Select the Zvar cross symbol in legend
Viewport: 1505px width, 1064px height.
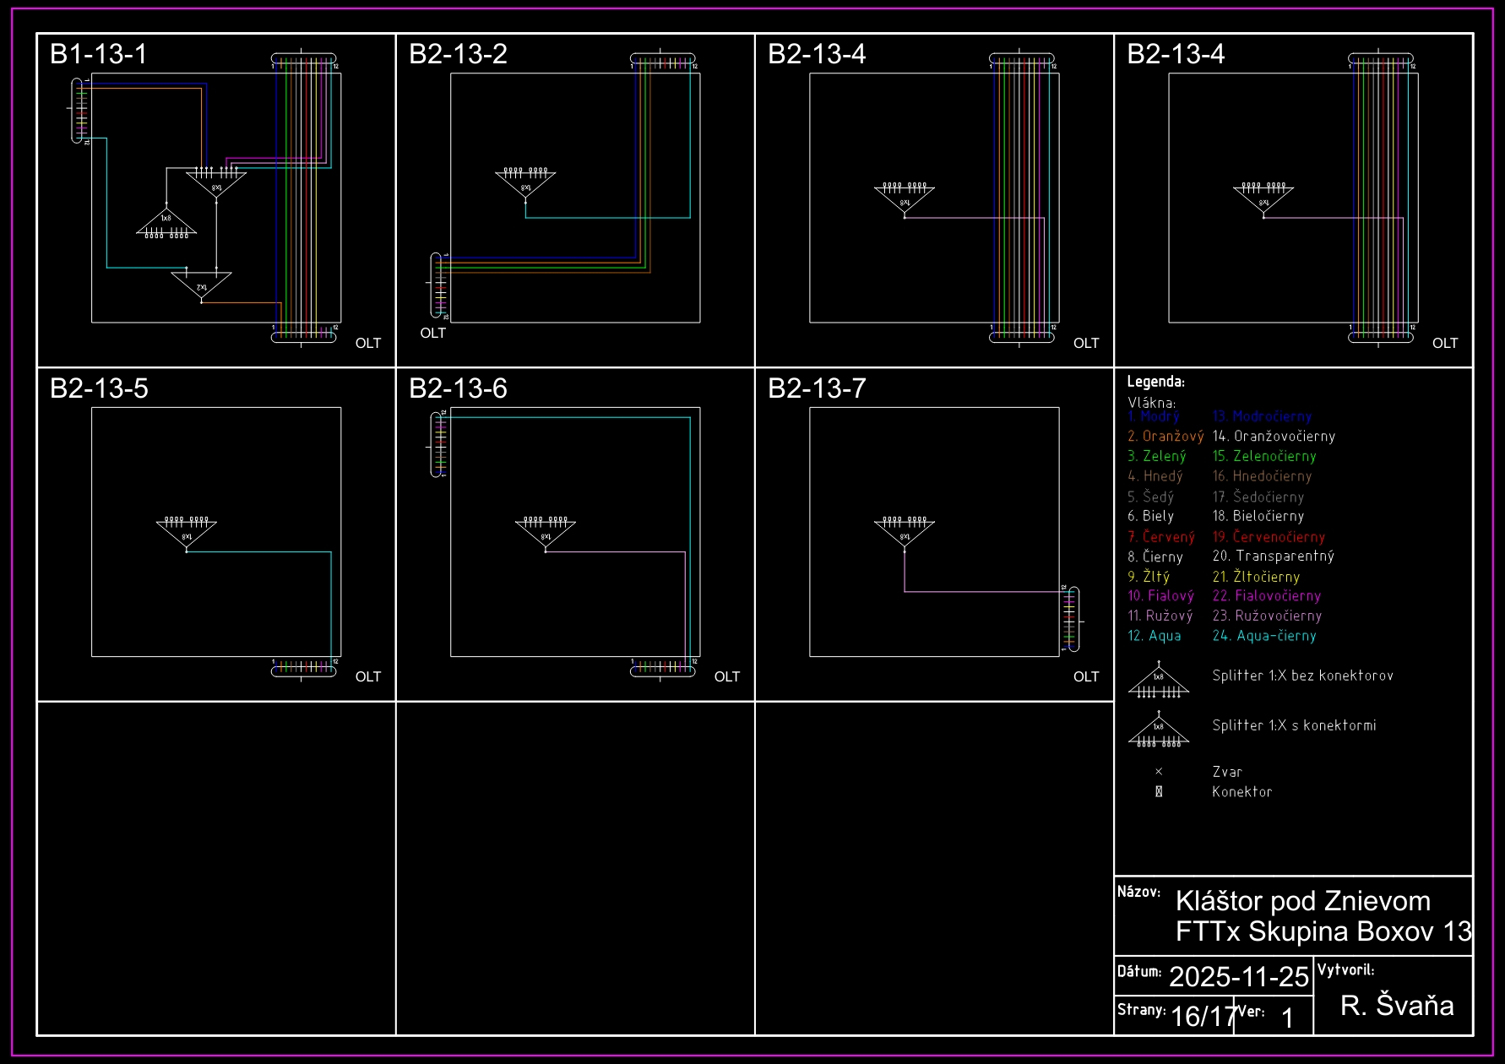[x=1159, y=772]
